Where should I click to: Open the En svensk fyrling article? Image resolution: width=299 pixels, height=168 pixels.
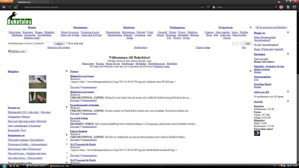tap(79, 118)
